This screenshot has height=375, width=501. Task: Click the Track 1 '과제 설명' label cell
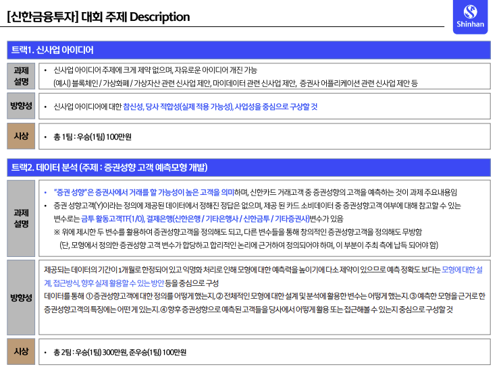coord(21,76)
